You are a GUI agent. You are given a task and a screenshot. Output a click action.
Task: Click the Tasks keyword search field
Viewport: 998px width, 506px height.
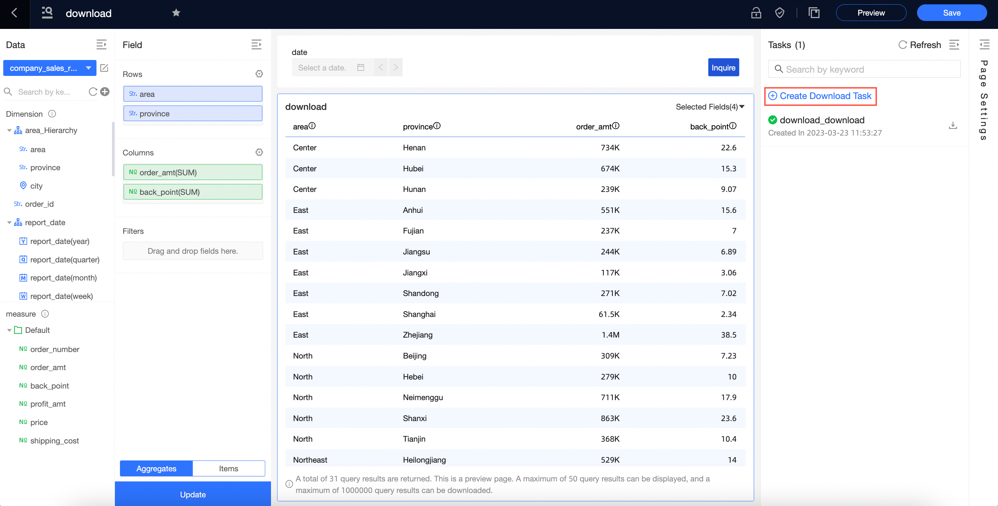(864, 69)
